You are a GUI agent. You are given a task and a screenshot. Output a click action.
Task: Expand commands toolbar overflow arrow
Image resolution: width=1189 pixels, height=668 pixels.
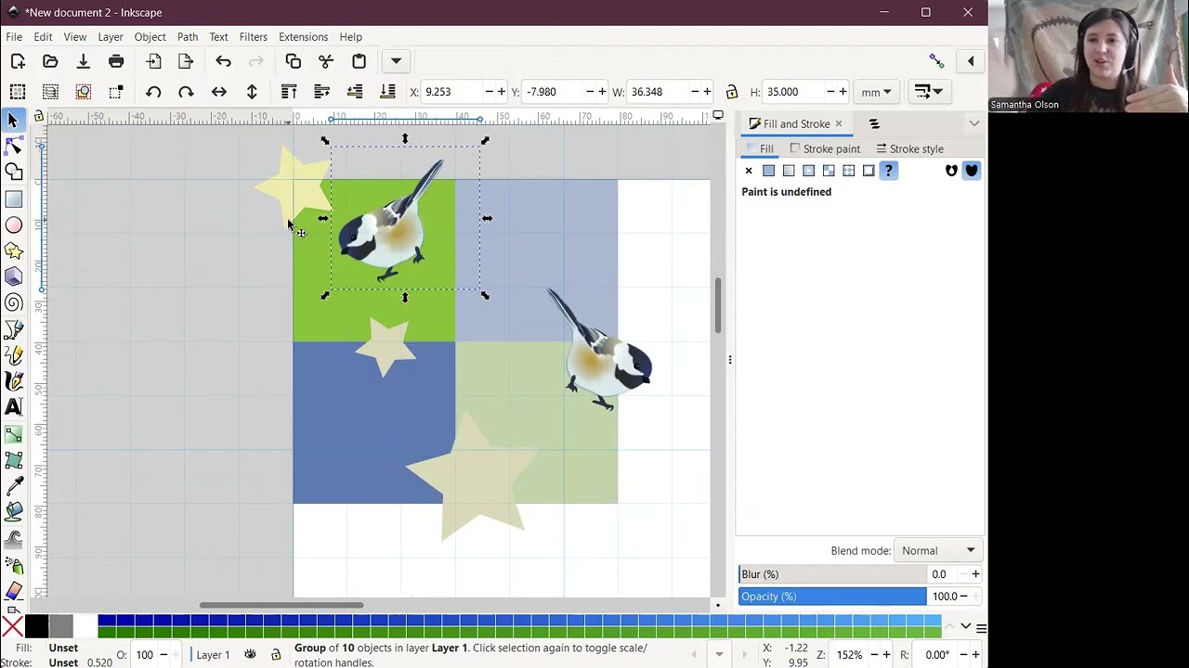tap(396, 61)
